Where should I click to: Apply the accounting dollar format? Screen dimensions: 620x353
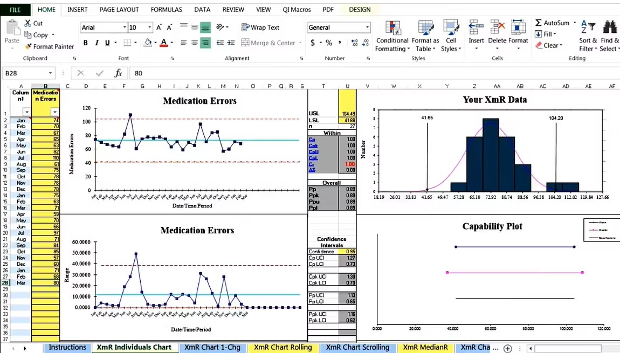coord(313,43)
